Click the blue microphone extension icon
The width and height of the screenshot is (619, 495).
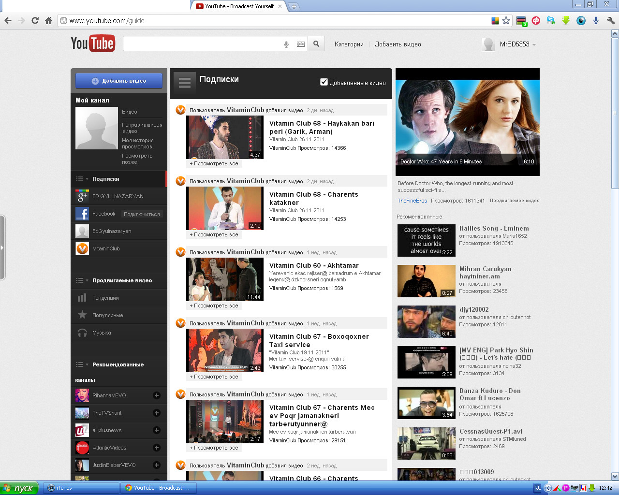click(x=596, y=20)
